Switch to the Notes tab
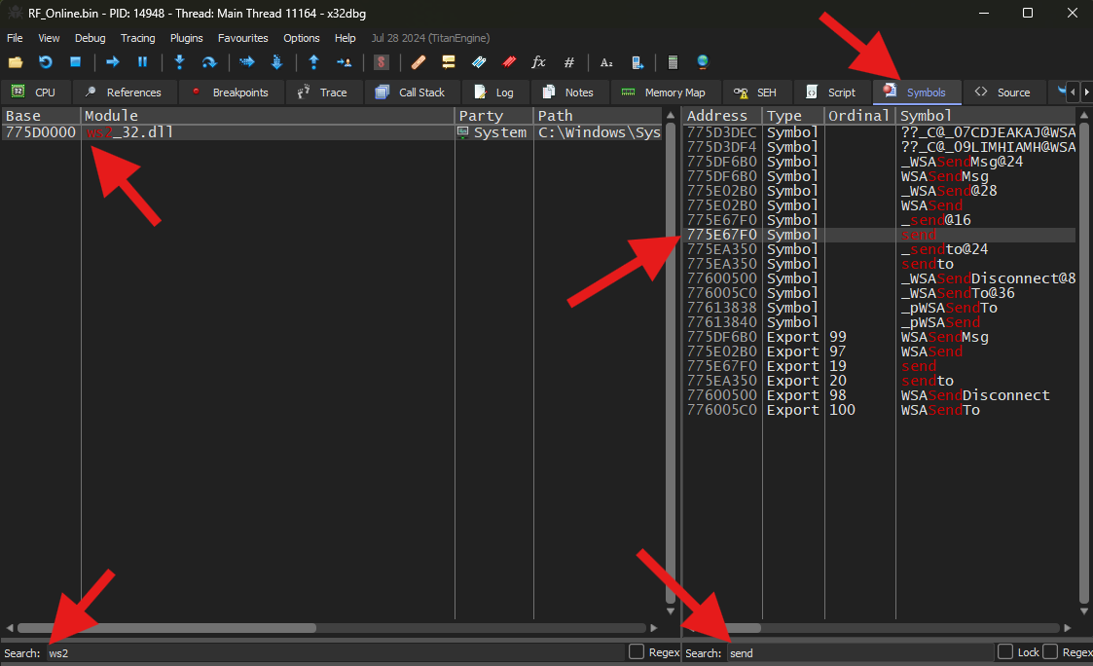 click(569, 92)
